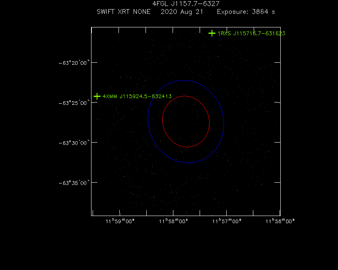Click the -63°35'00" declination label
The image size is (338, 270).
[x=74, y=183]
